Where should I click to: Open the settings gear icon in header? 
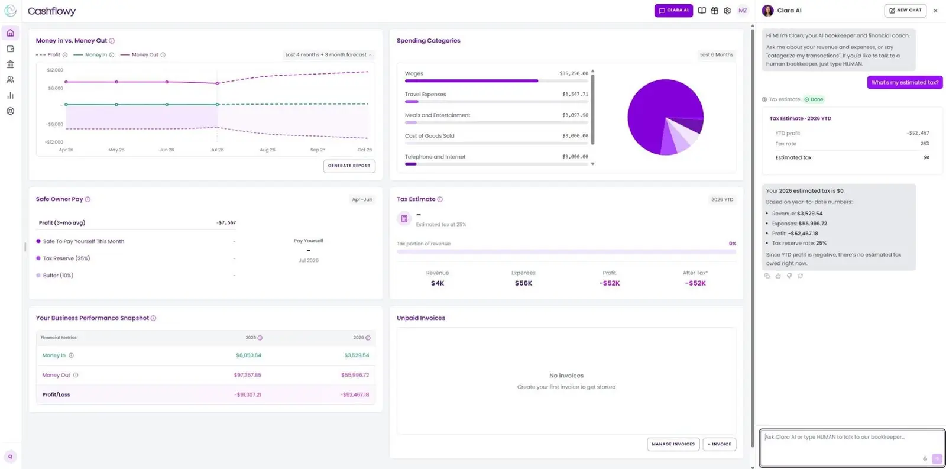click(x=727, y=11)
